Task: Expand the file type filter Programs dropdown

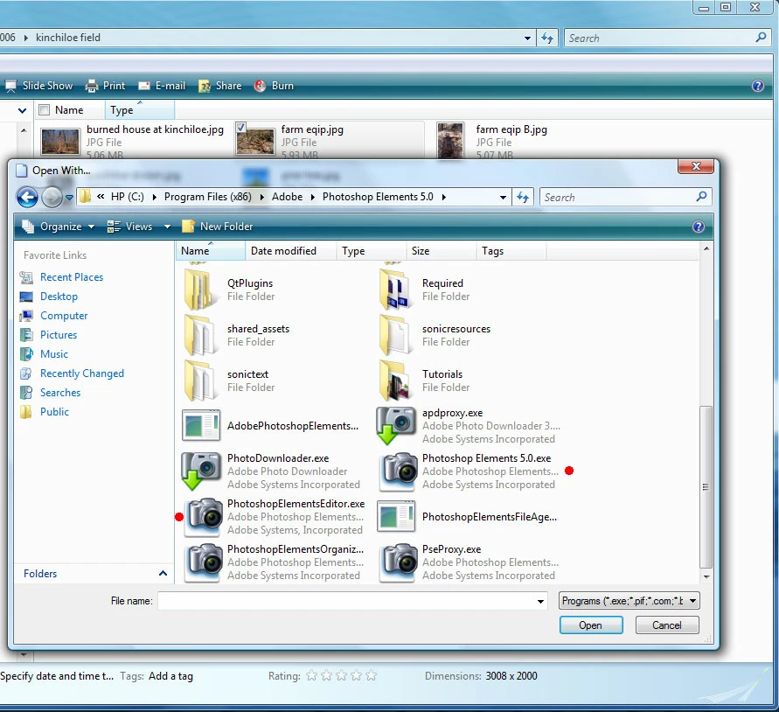Action: point(692,601)
